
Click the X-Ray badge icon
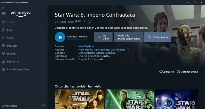78,22
